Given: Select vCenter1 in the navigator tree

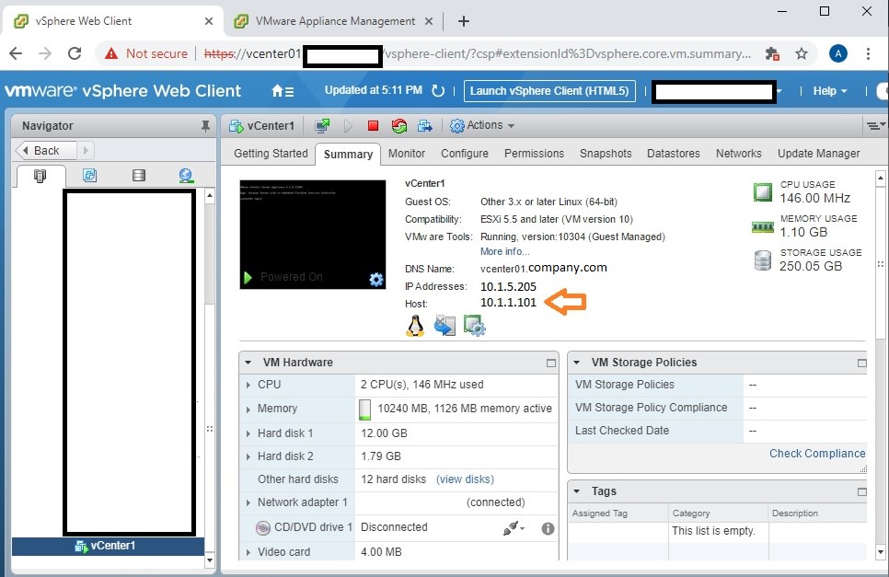Looking at the screenshot, I should [x=108, y=546].
